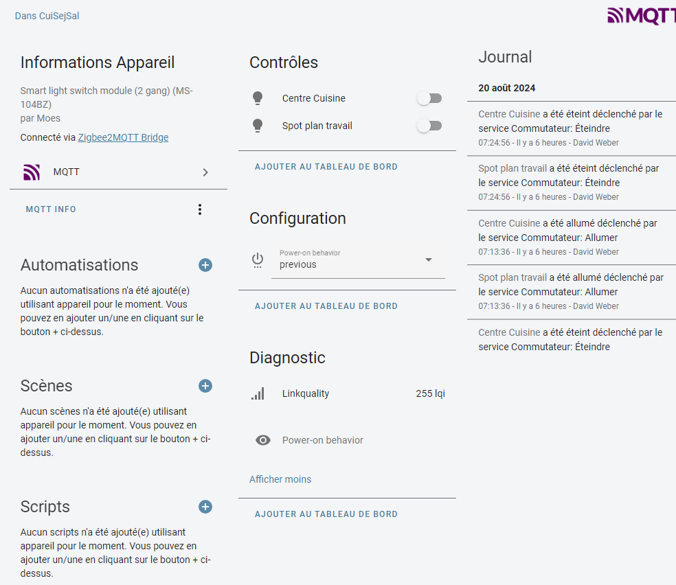Click the Centre Cuisine light bulb icon

258,98
